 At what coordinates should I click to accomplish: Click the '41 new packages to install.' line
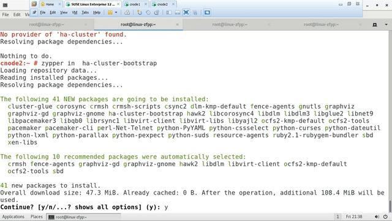(50, 185)
